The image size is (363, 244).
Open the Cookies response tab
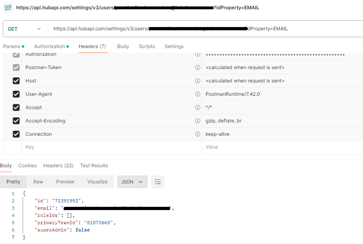[x=27, y=166]
